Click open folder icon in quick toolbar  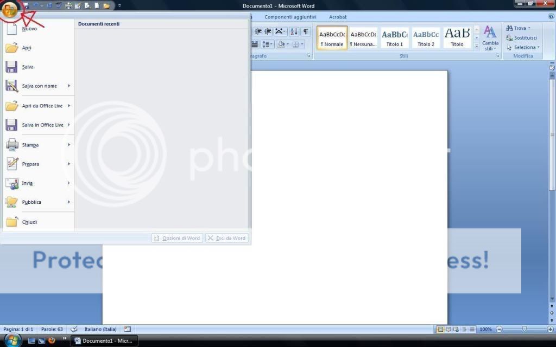pyautogui.click(x=106, y=5)
